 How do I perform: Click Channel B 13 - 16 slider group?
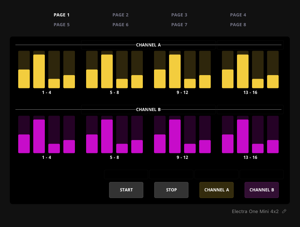click(x=250, y=135)
